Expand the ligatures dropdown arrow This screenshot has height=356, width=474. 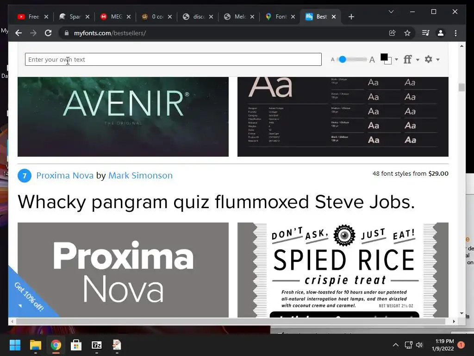pos(418,60)
